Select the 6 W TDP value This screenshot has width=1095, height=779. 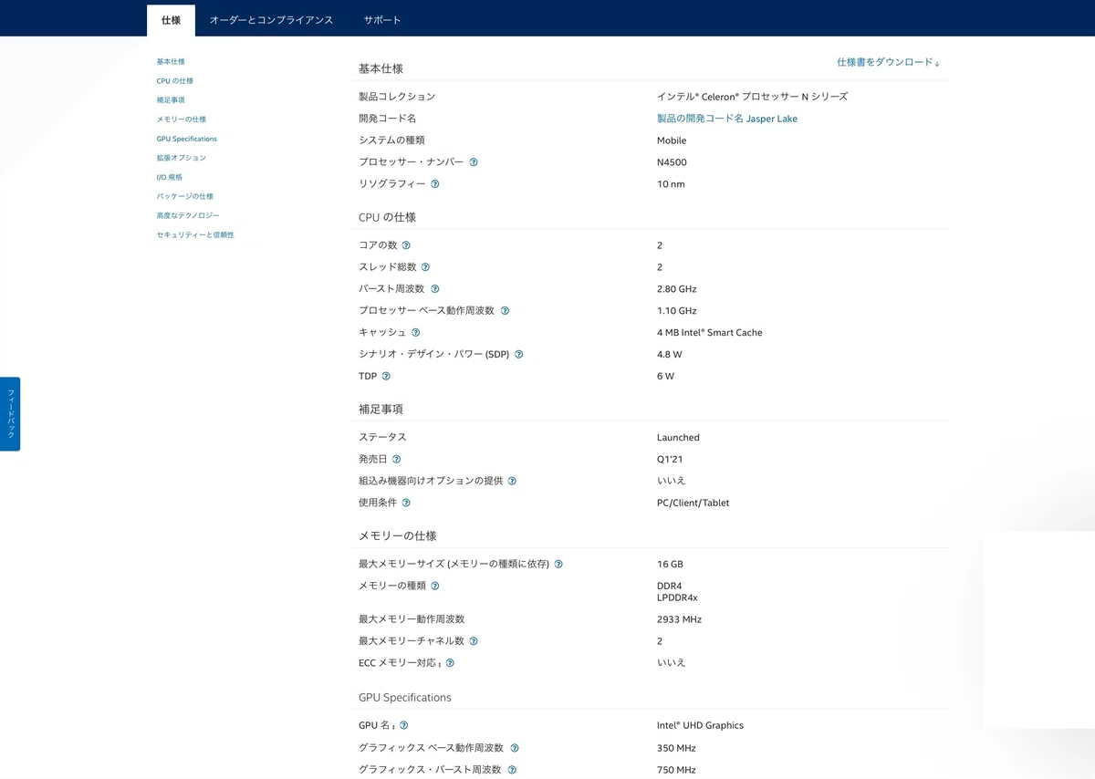666,377
